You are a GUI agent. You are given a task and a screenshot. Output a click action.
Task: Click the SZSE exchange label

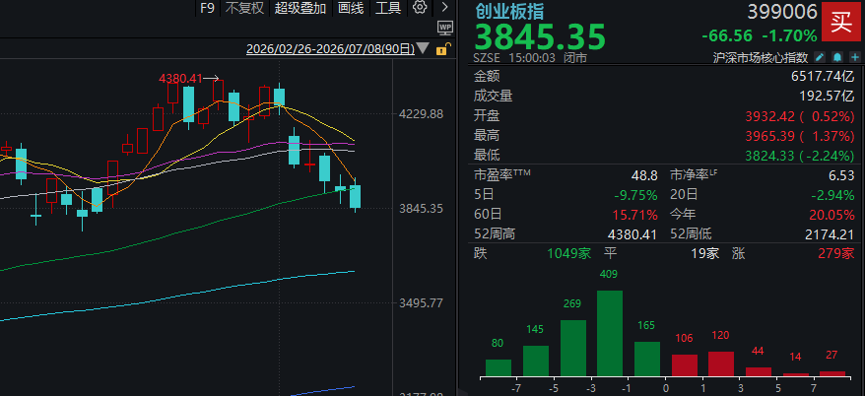tap(487, 58)
